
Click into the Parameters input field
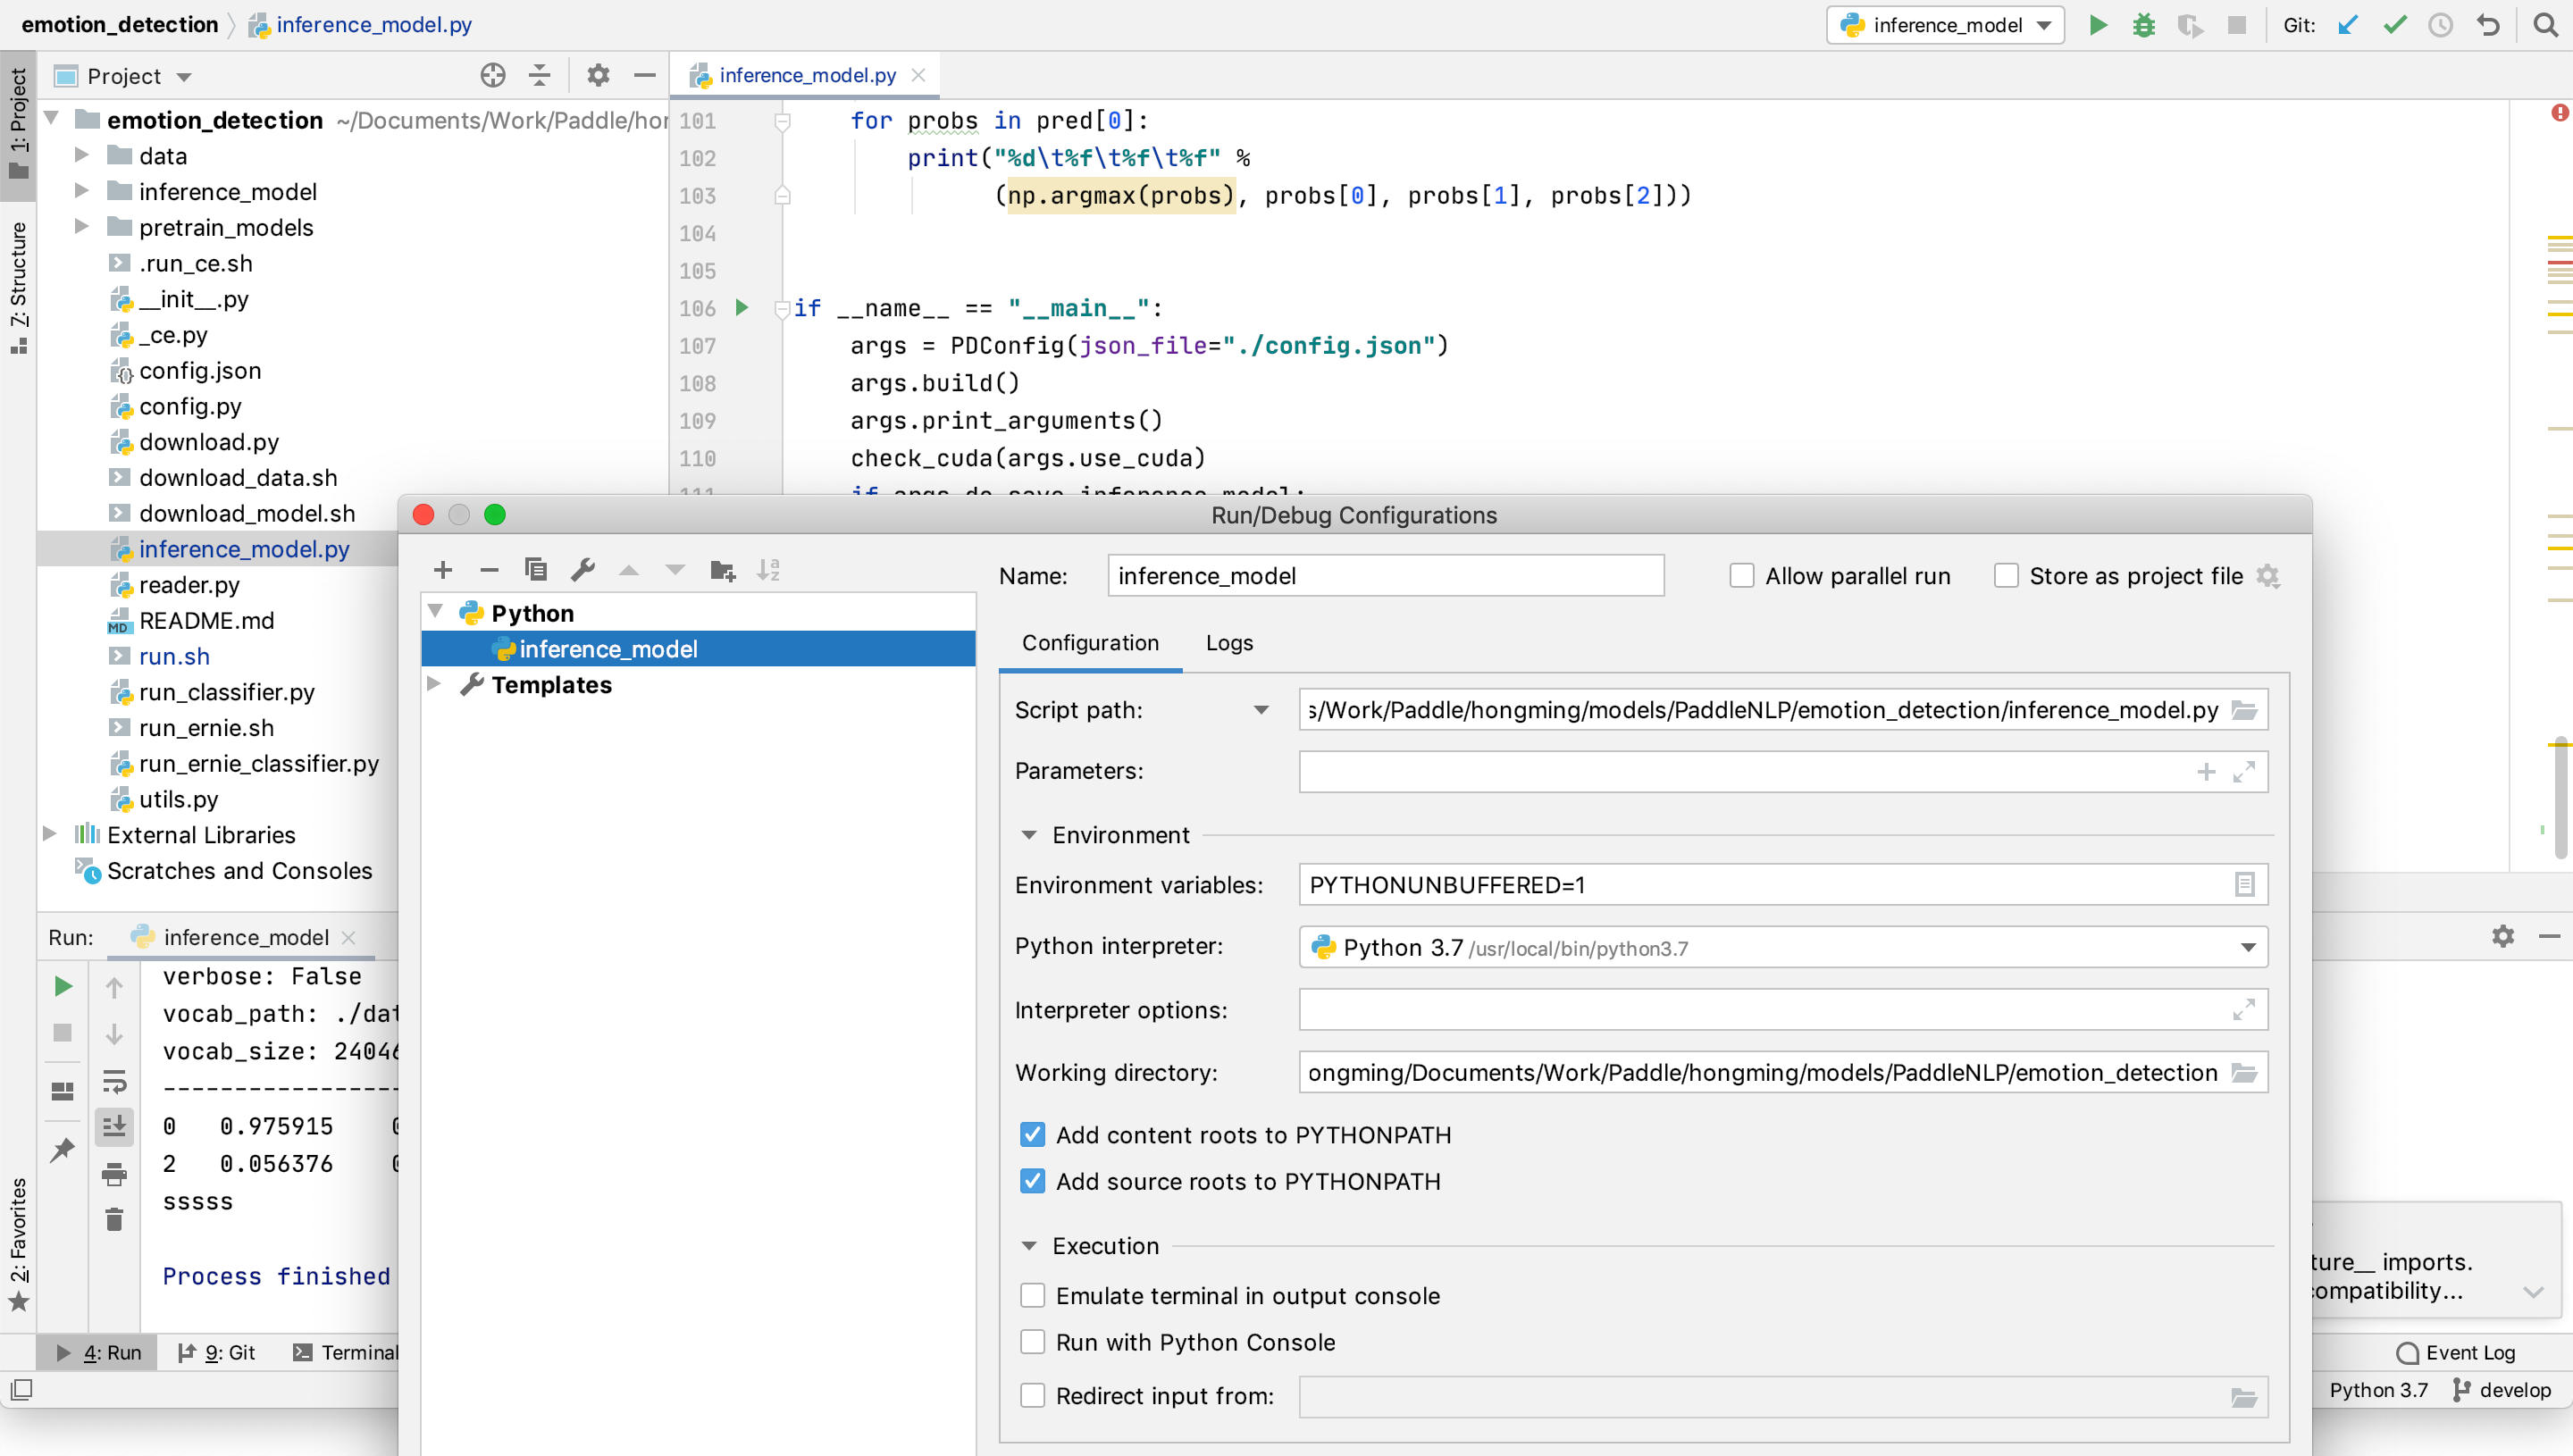click(x=1740, y=771)
